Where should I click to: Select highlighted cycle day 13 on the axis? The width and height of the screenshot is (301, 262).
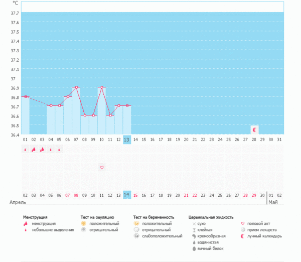[127, 140]
